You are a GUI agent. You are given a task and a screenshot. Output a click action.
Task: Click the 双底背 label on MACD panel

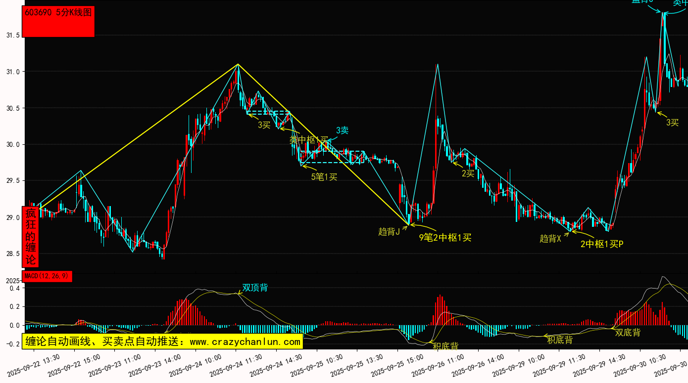(628, 333)
